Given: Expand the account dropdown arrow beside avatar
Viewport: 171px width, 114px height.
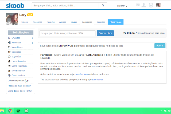Looking at the screenshot, I should pos(163,5).
